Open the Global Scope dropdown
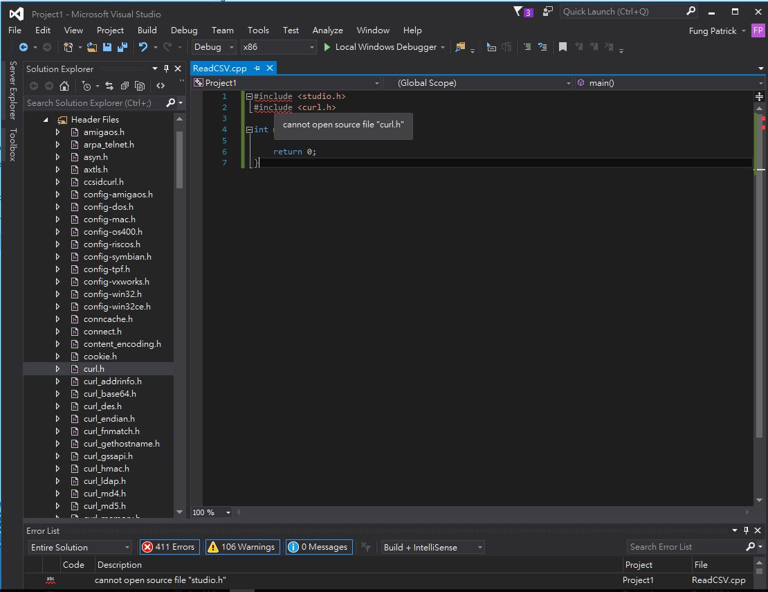 click(x=479, y=83)
